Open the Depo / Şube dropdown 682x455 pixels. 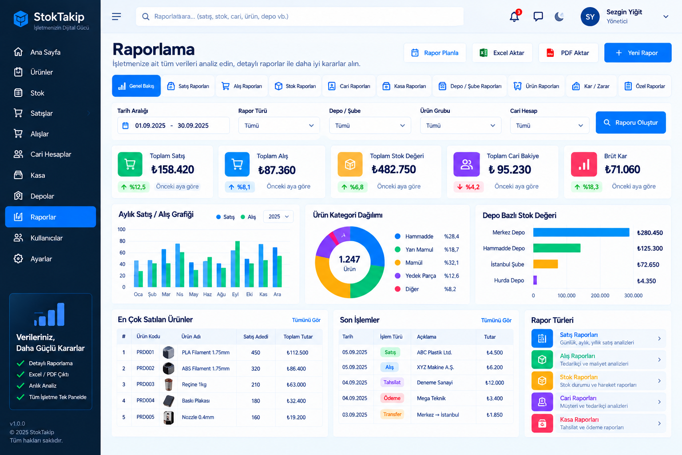(370, 125)
